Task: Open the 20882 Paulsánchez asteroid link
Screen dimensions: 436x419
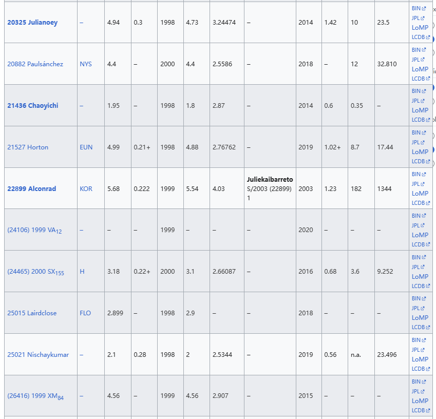Action: 35,64
